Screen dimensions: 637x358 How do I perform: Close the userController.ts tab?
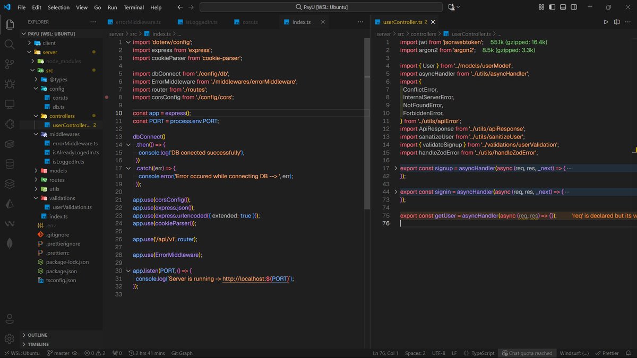[433, 22]
